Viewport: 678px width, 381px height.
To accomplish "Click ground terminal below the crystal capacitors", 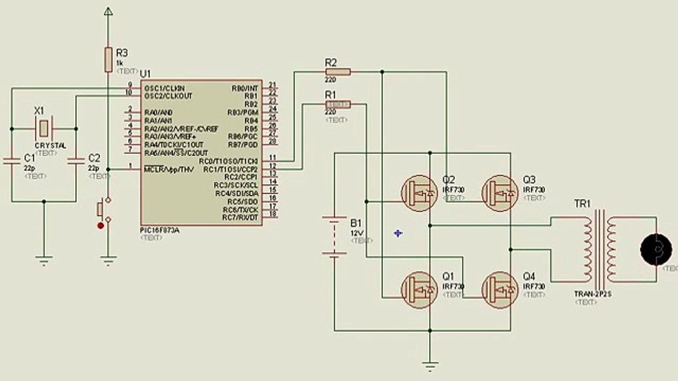I will 43,261.
